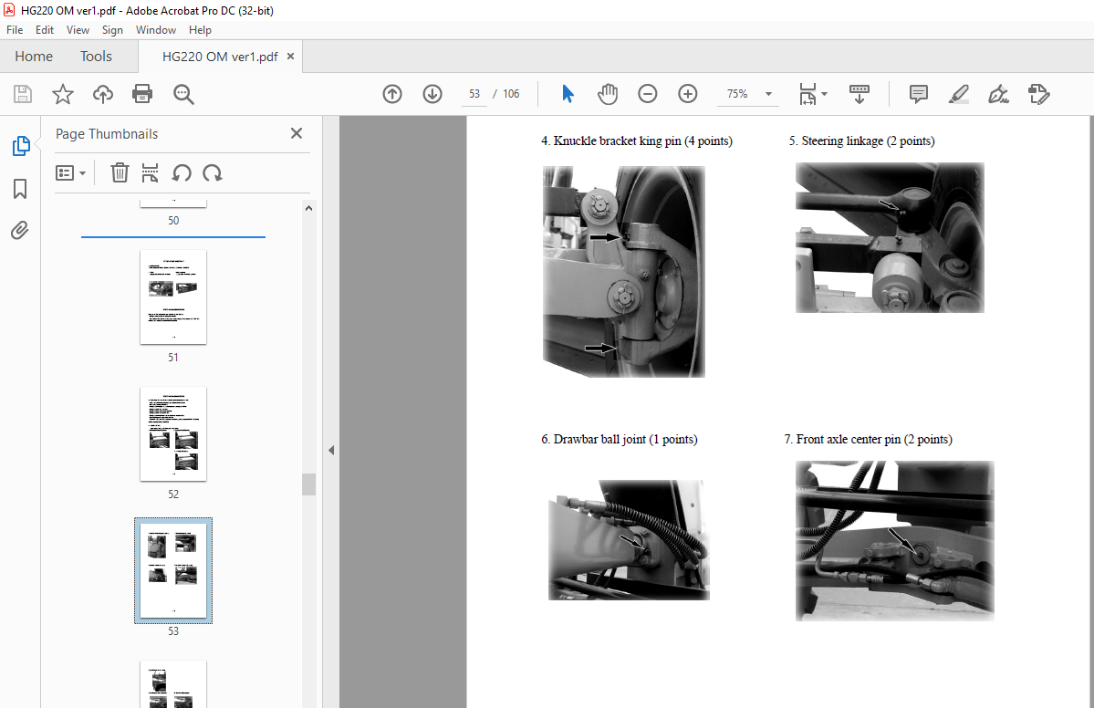Click the current page number field

click(474, 93)
